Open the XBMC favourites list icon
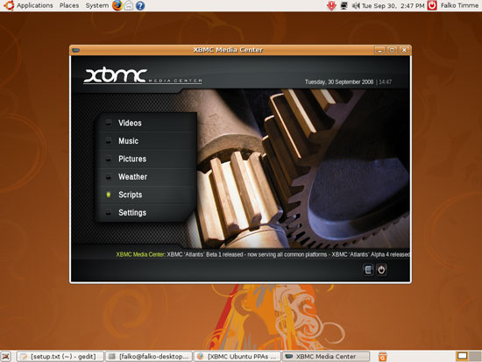482x362 pixels. (x=368, y=270)
